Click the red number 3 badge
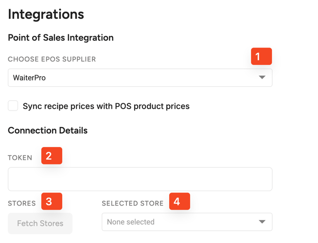 click(52, 201)
